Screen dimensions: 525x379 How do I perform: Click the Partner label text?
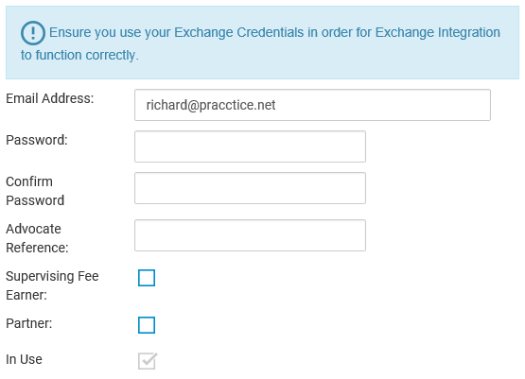pyautogui.click(x=29, y=323)
